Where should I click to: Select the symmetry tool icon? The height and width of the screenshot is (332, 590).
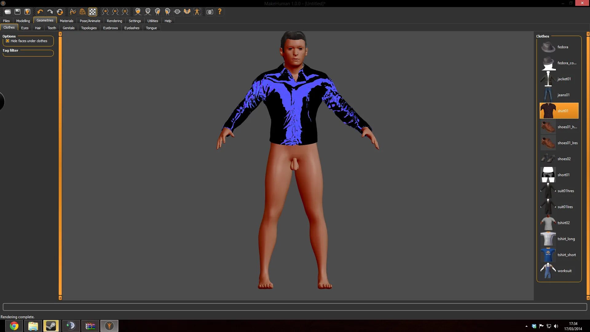pos(124,11)
